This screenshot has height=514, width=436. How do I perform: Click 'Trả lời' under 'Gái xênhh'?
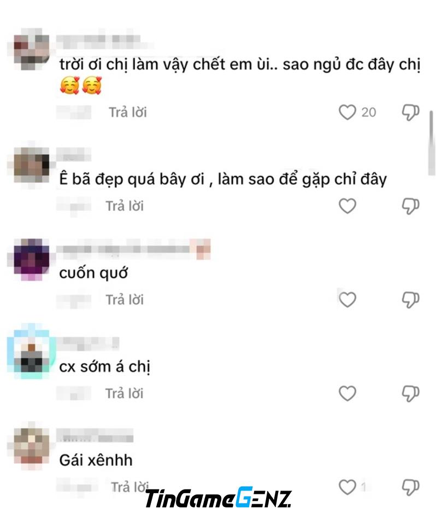[x=129, y=487]
